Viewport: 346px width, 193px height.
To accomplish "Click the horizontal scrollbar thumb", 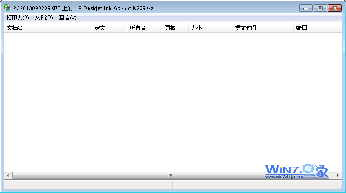I will pyautogui.click(x=171, y=175).
